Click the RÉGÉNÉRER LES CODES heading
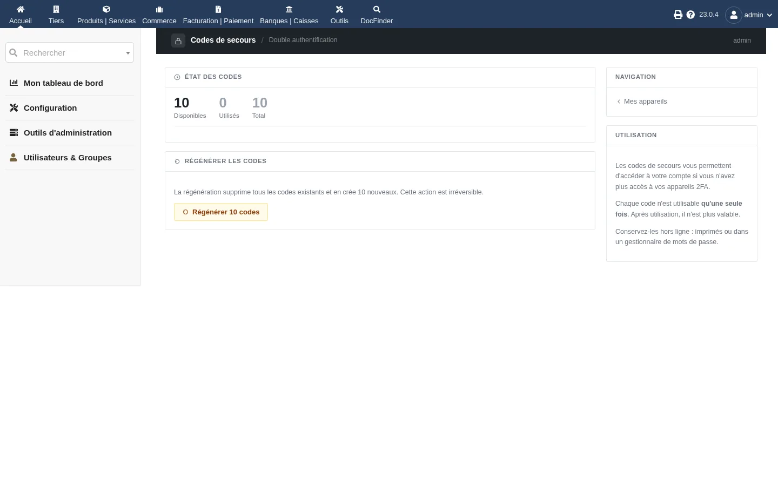The width and height of the screenshot is (778, 486). click(x=225, y=161)
